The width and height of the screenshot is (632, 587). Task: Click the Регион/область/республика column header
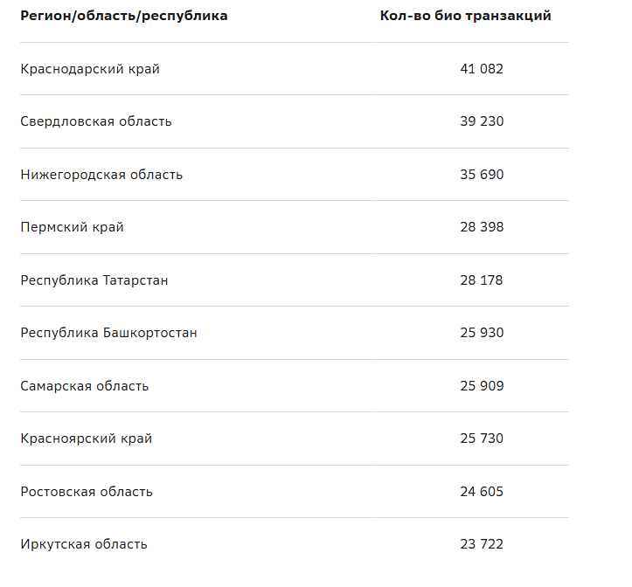click(124, 16)
